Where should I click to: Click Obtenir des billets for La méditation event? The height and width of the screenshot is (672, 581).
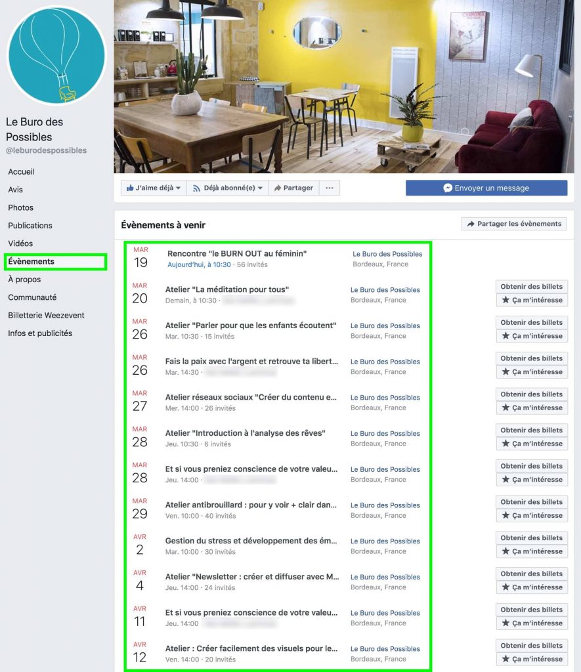pyautogui.click(x=532, y=286)
